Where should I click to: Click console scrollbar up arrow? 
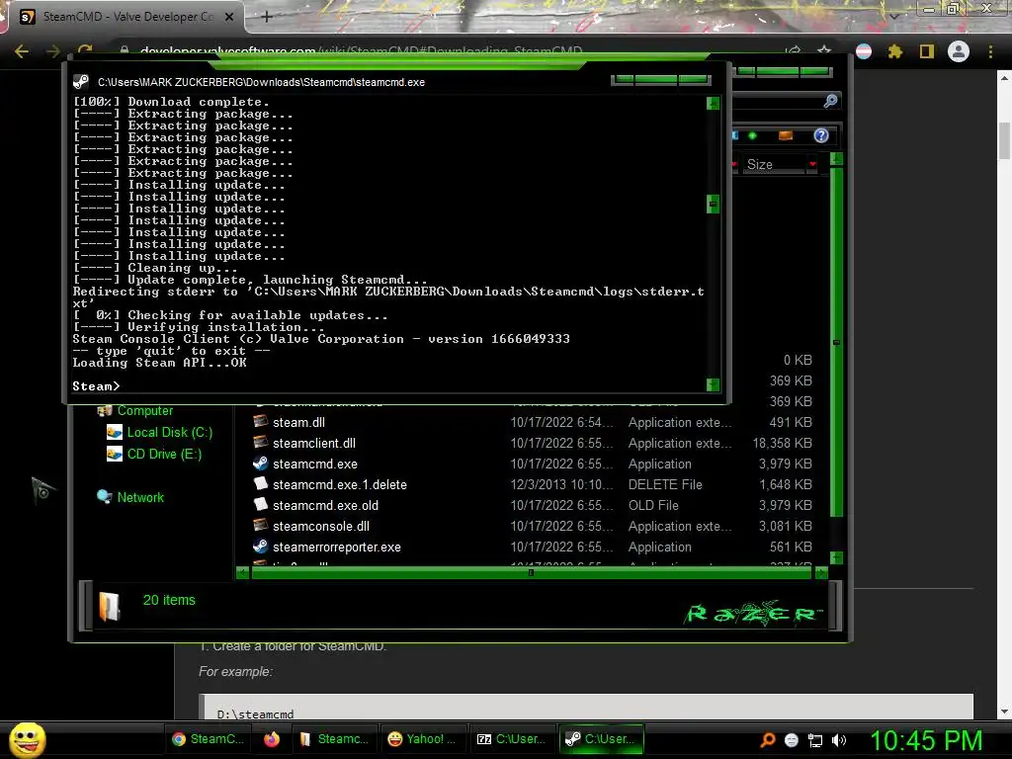click(714, 103)
